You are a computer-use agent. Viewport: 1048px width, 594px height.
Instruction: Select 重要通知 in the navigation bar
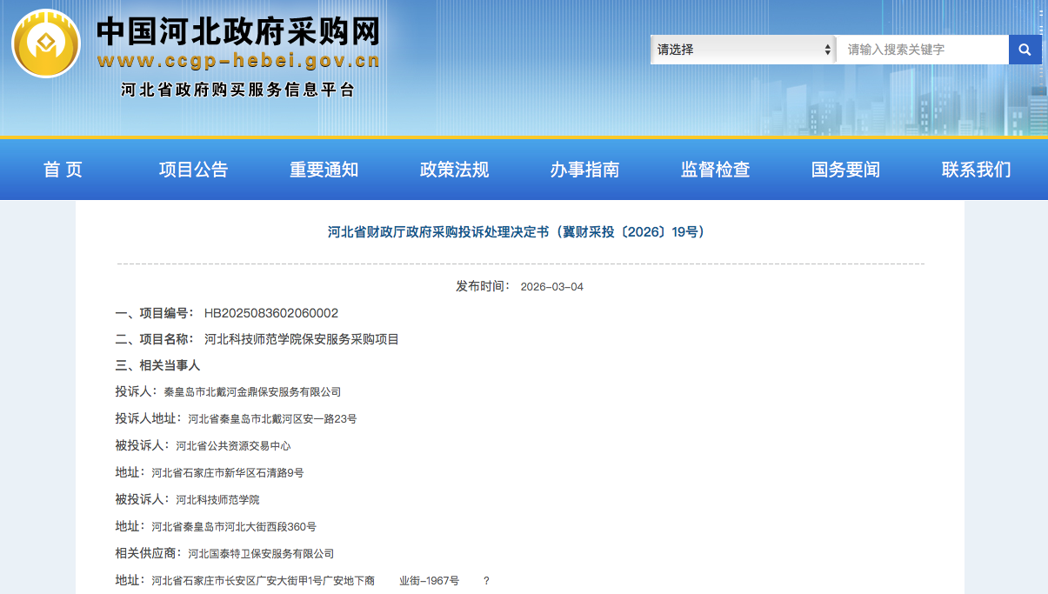click(x=324, y=170)
